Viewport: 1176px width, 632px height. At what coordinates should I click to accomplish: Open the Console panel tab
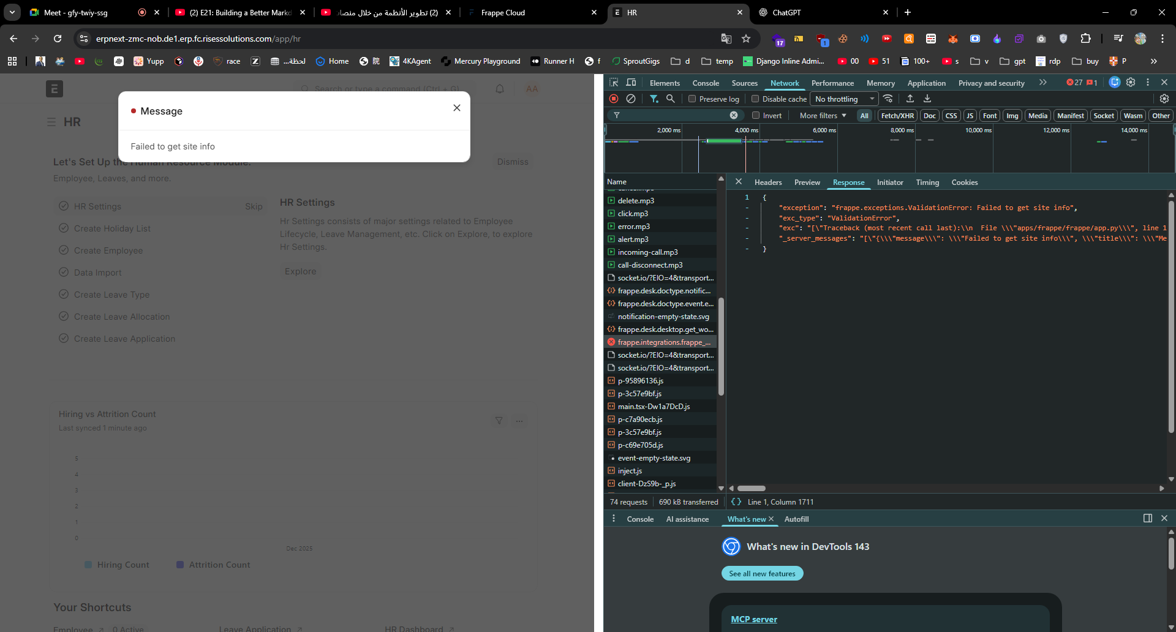(x=706, y=83)
